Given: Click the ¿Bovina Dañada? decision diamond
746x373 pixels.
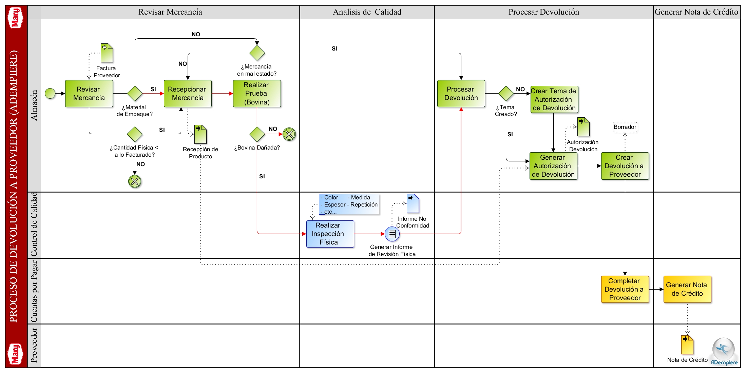Looking at the screenshot, I should [x=257, y=134].
